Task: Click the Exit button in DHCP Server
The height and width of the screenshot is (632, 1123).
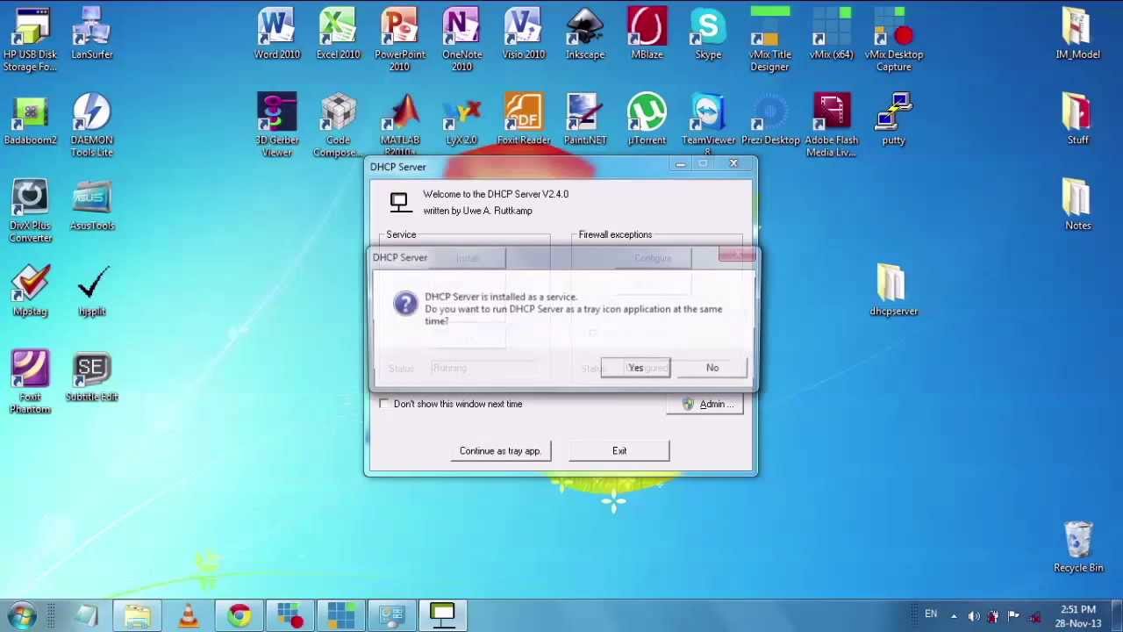Action: (619, 451)
